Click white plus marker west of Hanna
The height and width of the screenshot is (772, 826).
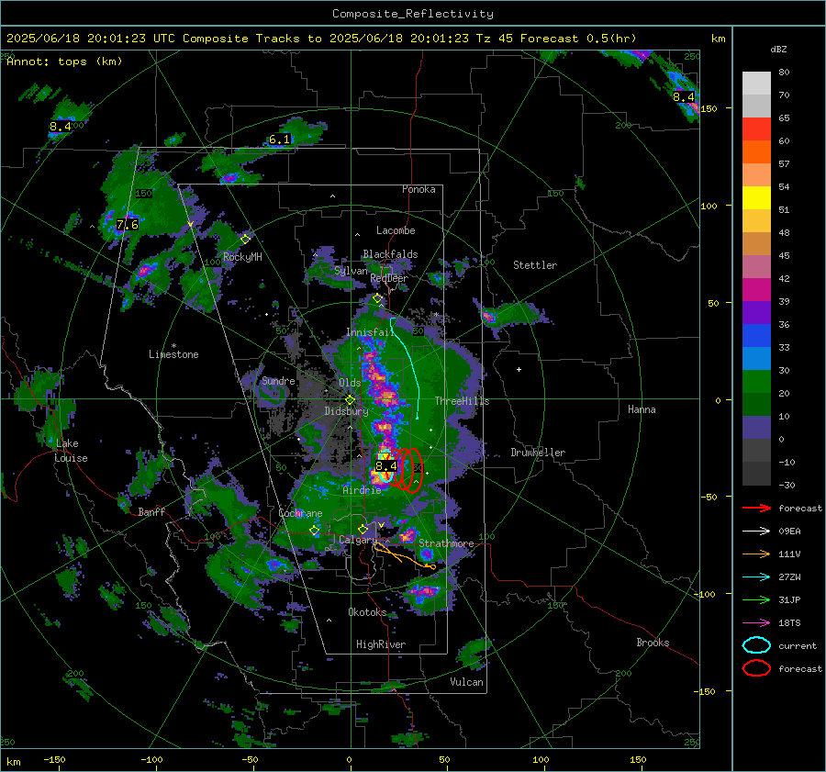pos(519,369)
